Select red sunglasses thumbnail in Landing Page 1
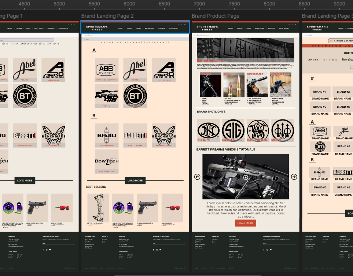Viewport: 353px width, 276px height. click(x=62, y=208)
